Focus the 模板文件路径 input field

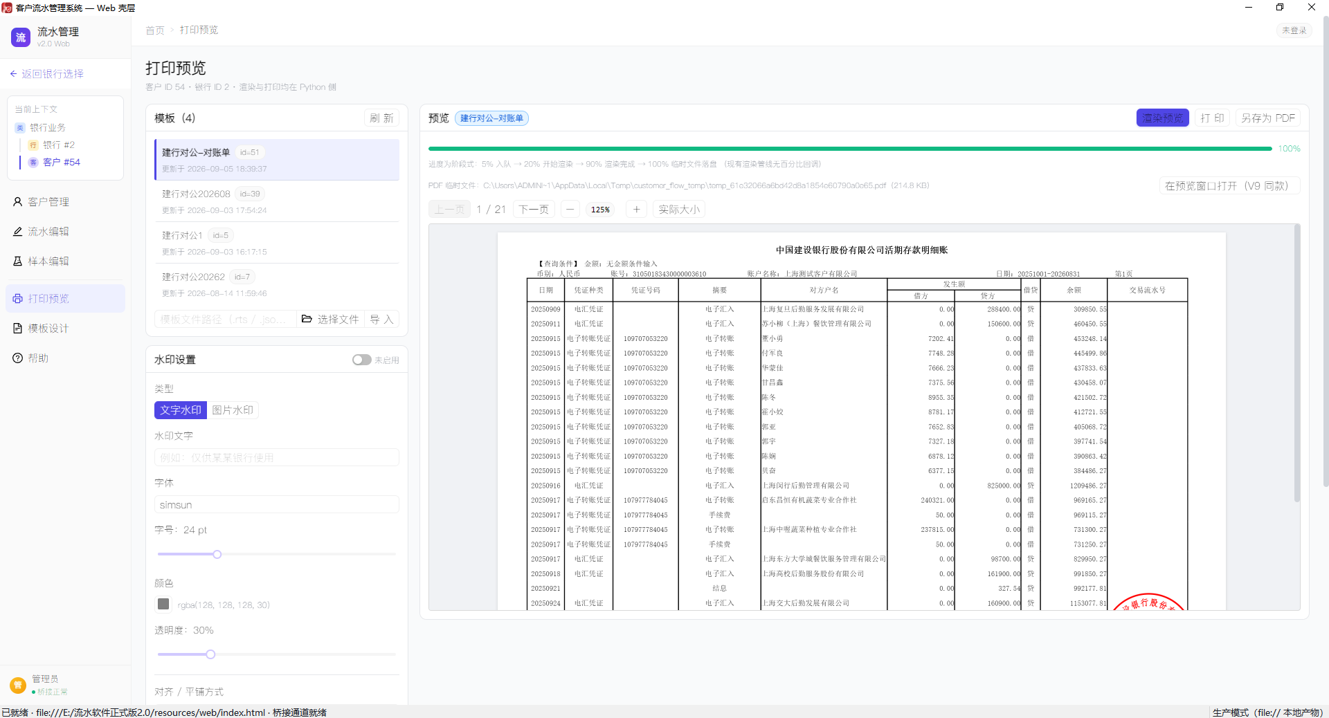(x=225, y=319)
